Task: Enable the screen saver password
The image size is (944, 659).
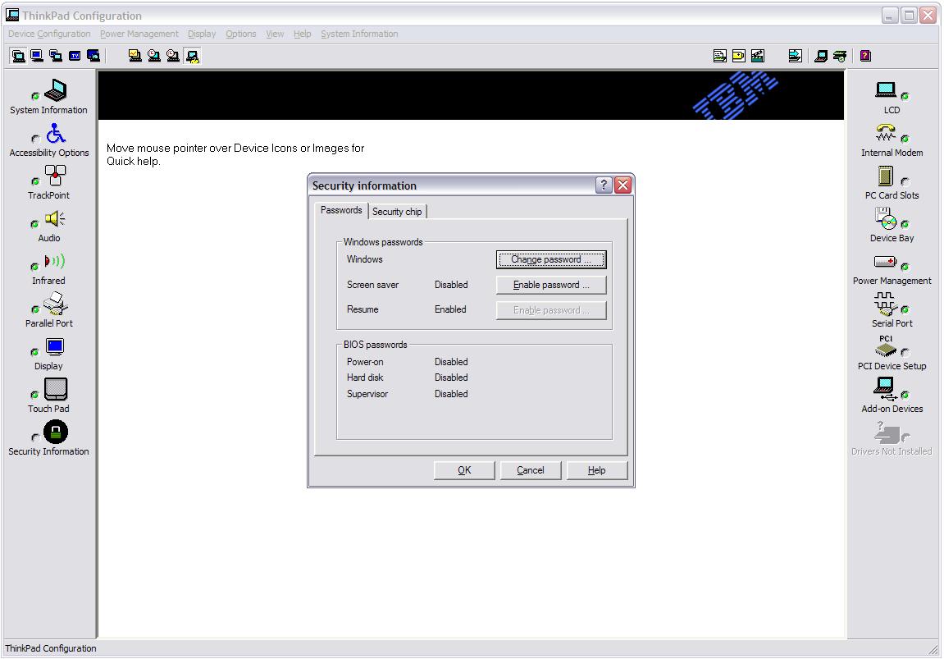Action: (x=551, y=285)
